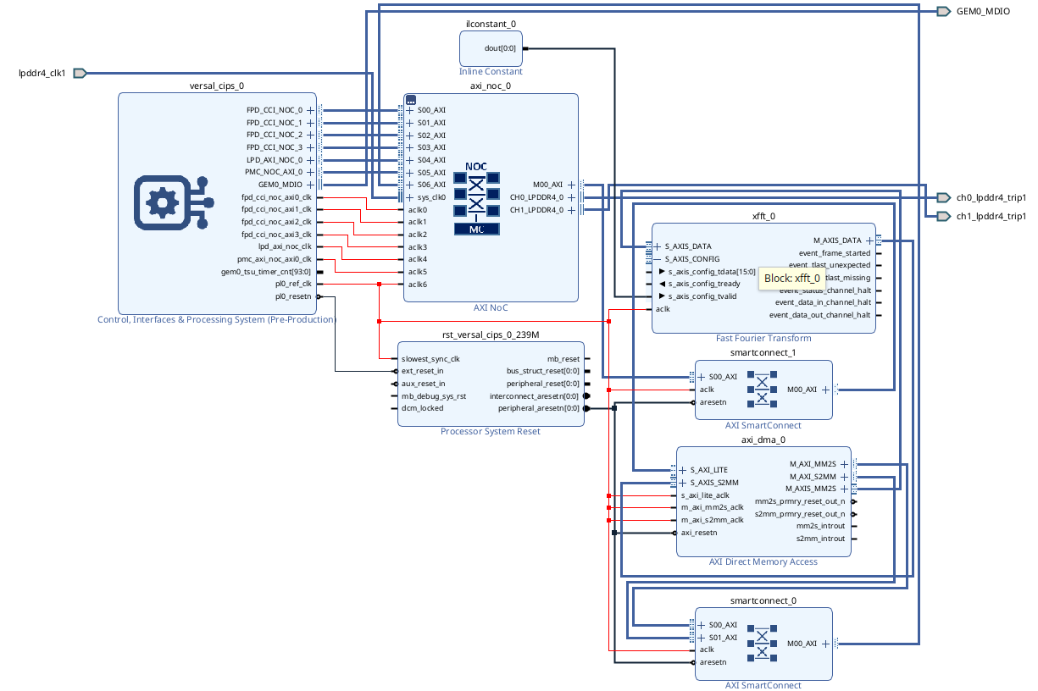1038x691 pixels.
Task: Click the Inline Constant label
Action: click(x=491, y=72)
